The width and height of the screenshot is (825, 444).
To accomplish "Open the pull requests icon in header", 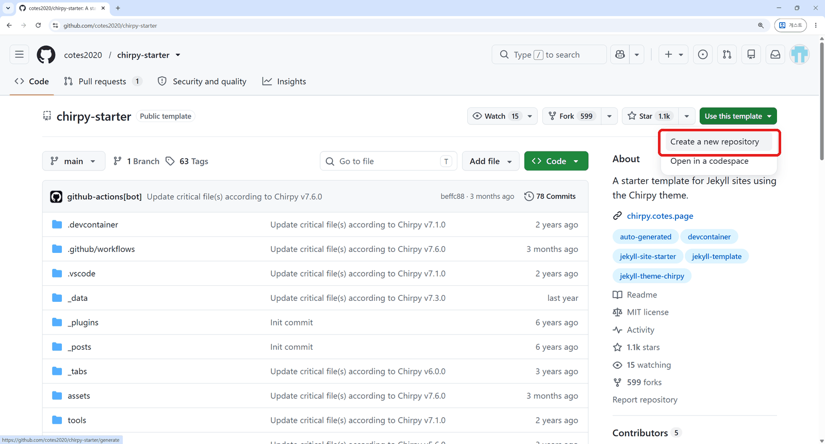I will tap(727, 55).
